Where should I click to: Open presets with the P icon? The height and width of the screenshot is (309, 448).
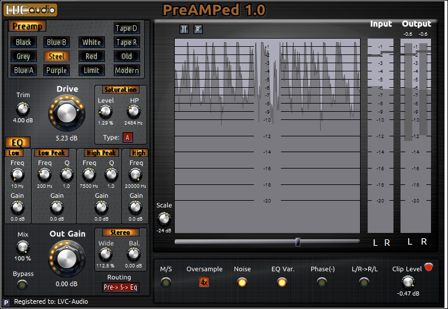pyautogui.click(x=6, y=303)
